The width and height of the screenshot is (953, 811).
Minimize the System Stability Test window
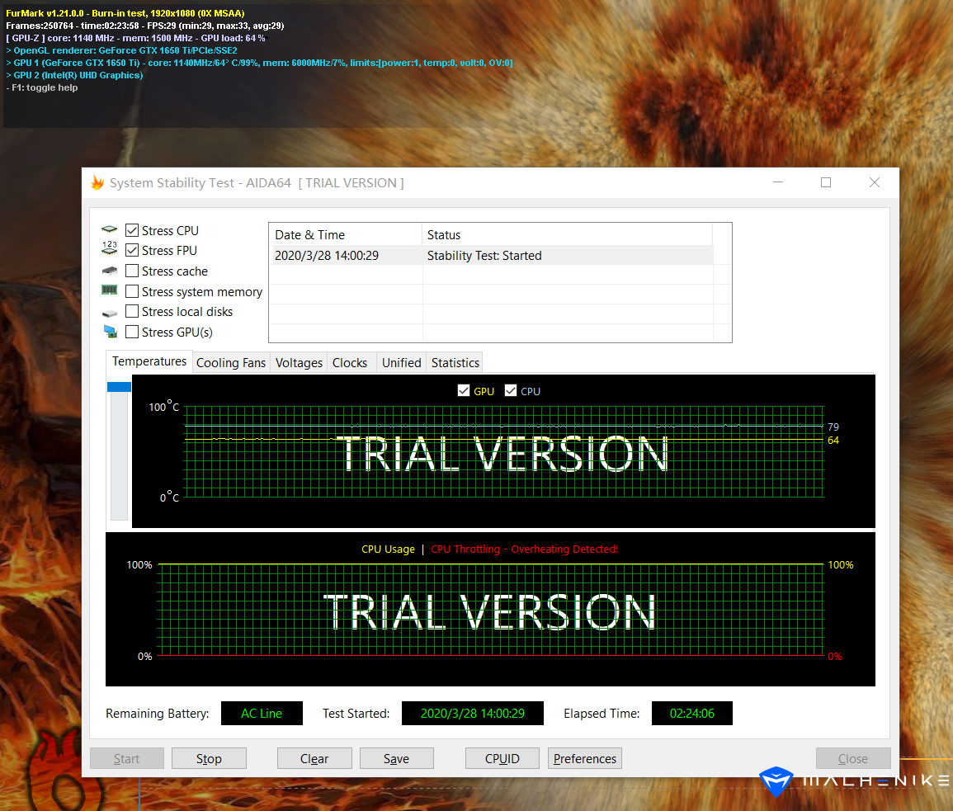[x=778, y=182]
